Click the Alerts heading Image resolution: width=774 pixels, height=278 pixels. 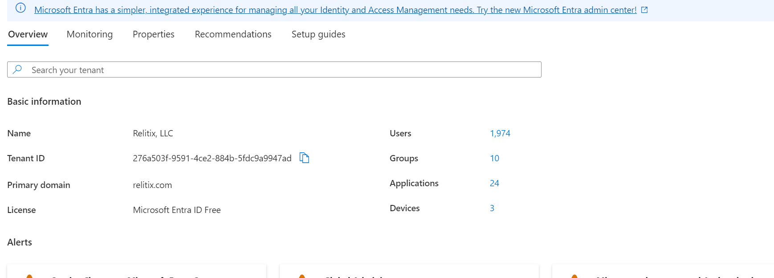pyautogui.click(x=20, y=242)
